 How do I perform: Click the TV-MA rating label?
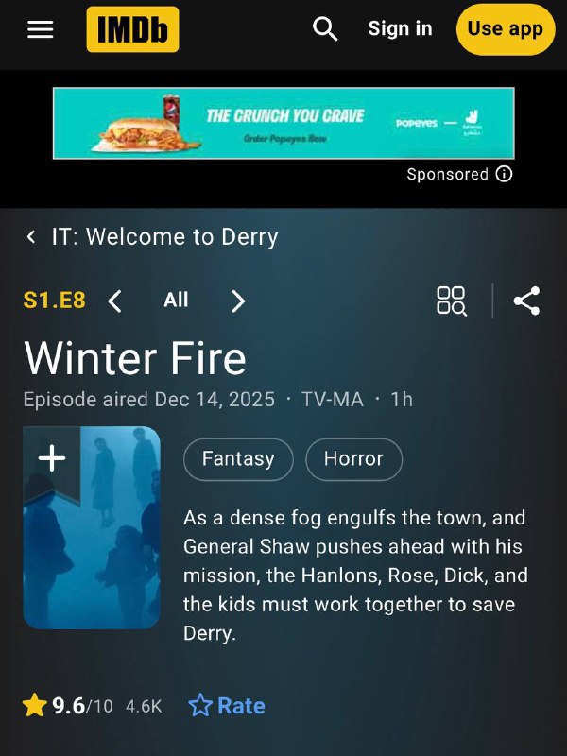click(333, 399)
